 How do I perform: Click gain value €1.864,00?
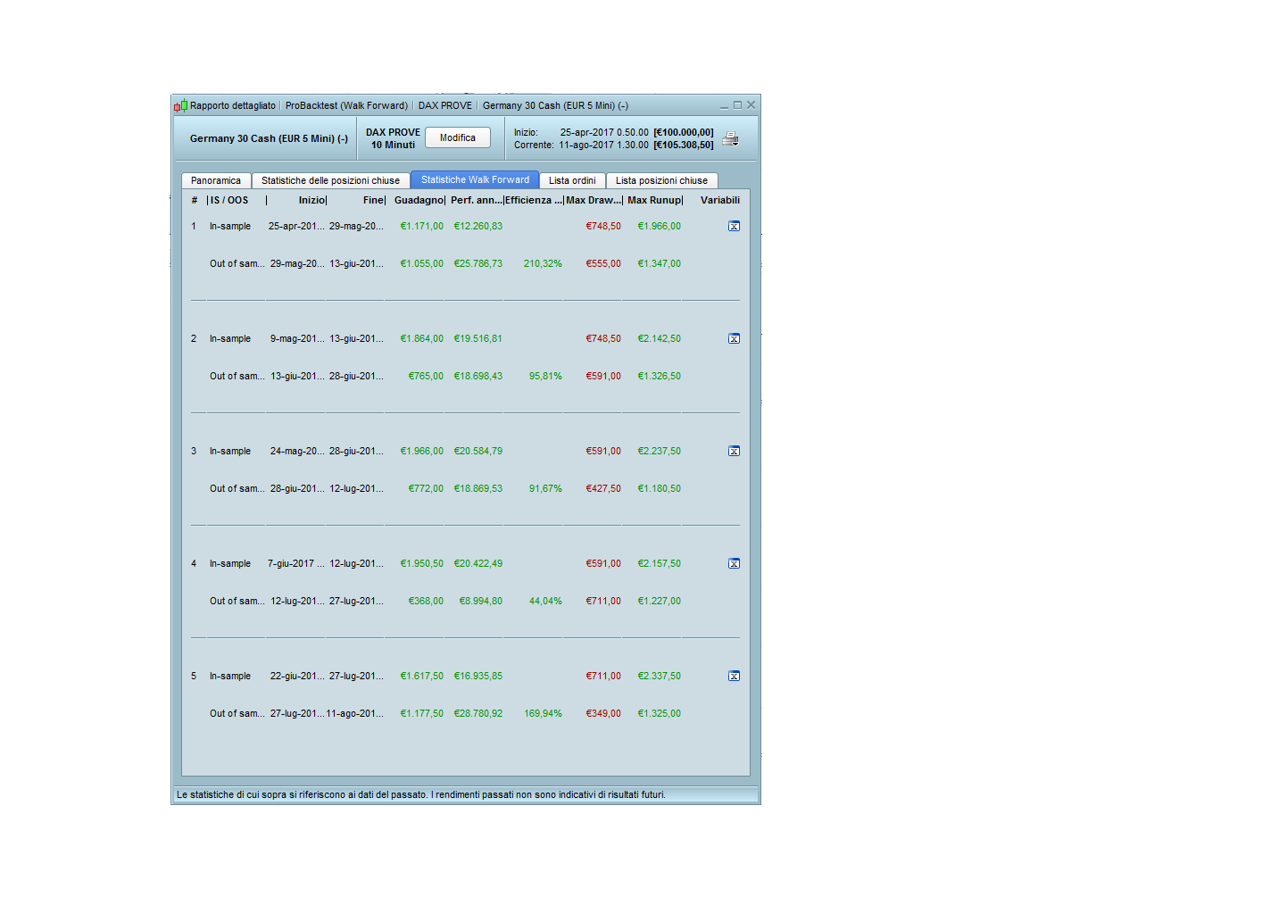tap(422, 339)
